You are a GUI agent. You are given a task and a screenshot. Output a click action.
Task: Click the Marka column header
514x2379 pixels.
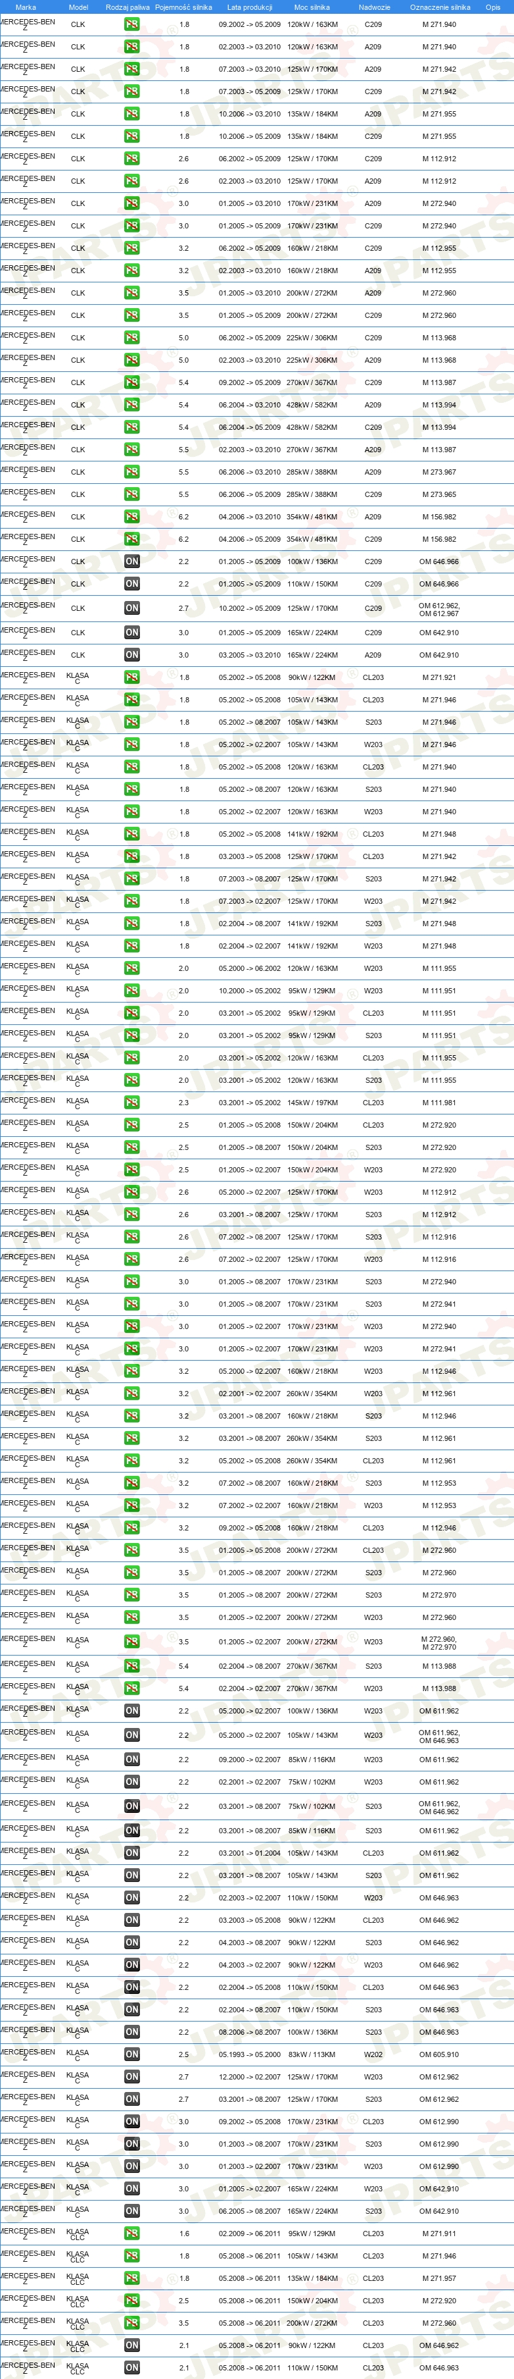(x=26, y=7)
